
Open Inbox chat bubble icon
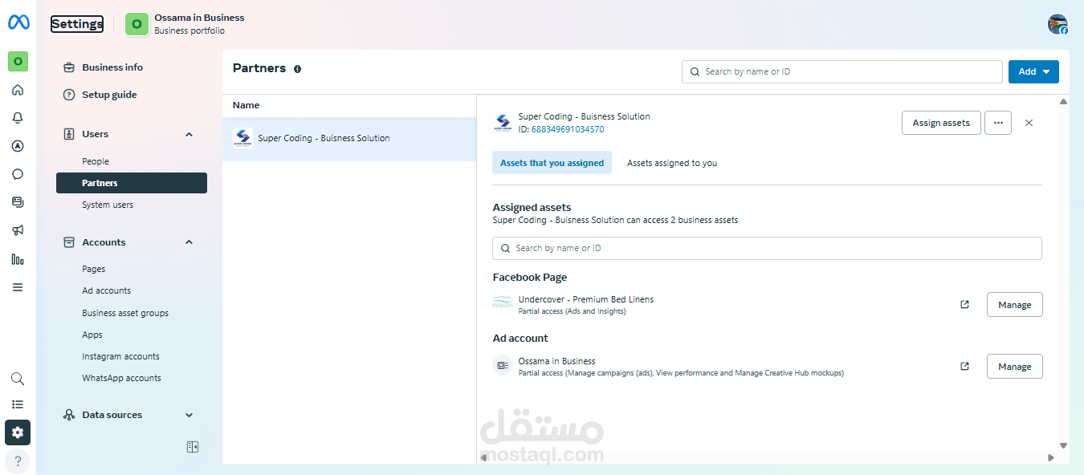[x=18, y=174]
